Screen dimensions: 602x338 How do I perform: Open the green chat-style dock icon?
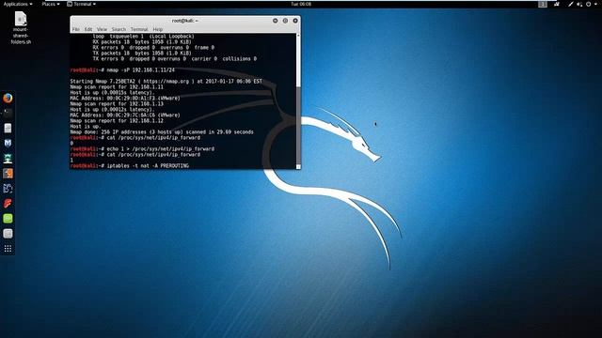coord(8,219)
